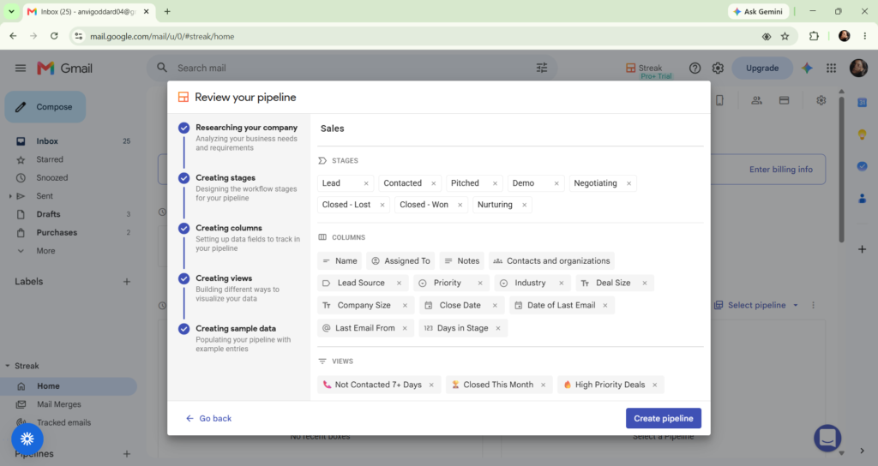Remove the Company Size column
878x466 pixels.
pos(406,306)
